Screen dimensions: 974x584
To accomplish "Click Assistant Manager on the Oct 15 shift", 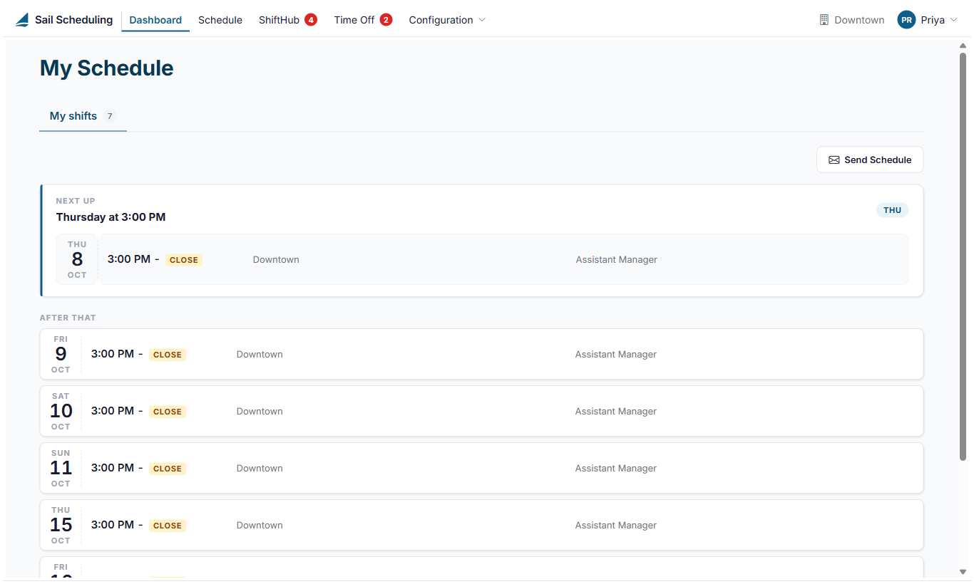I will click(x=616, y=525).
